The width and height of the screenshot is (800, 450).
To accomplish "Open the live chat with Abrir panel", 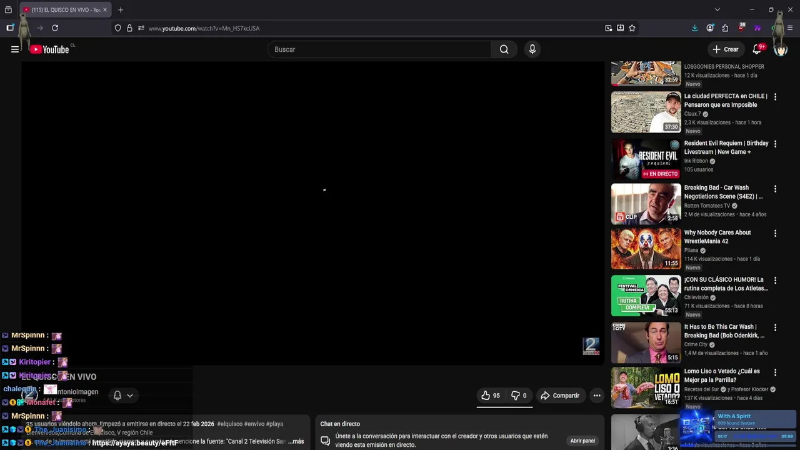I will 582,441.
